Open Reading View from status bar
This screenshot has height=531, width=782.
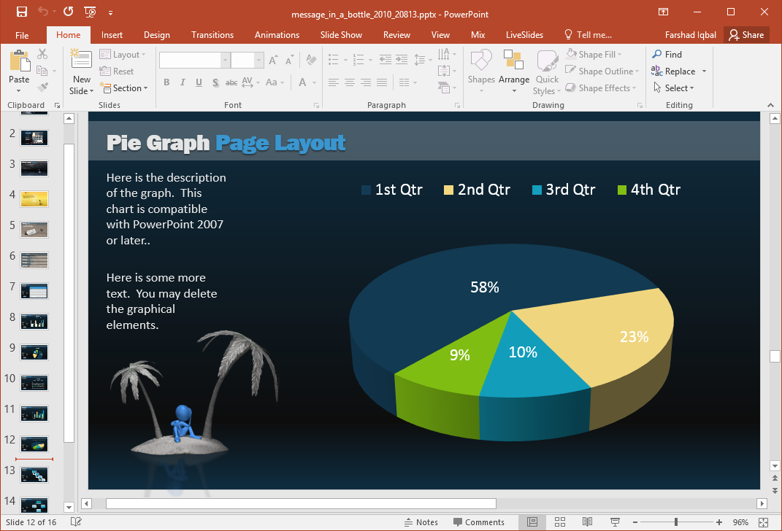pyautogui.click(x=587, y=522)
